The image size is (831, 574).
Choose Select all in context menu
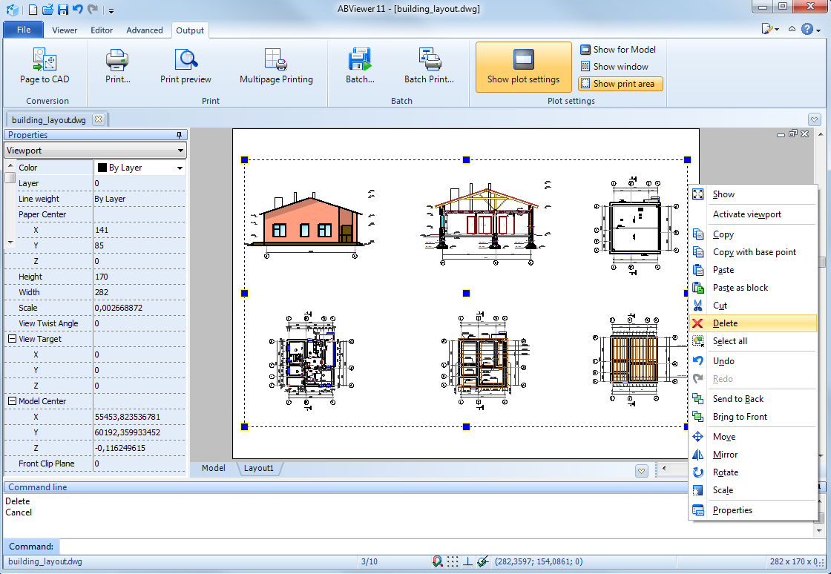click(x=752, y=341)
